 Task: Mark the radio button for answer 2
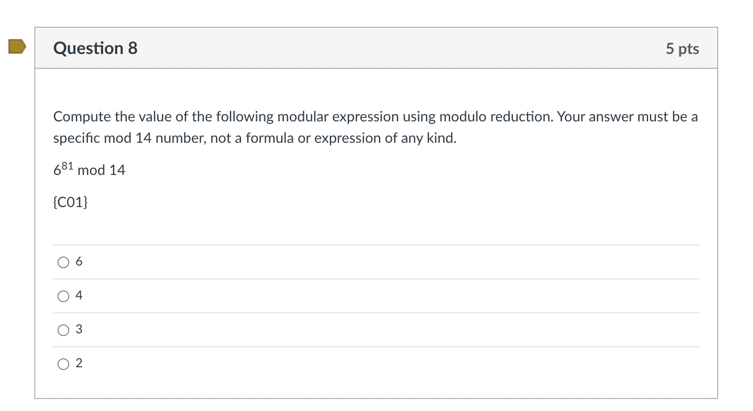[63, 364]
